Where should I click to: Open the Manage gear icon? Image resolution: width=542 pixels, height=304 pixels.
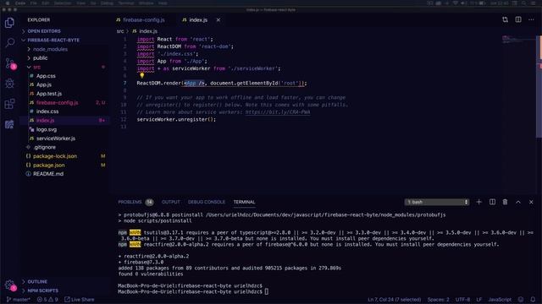(9, 285)
